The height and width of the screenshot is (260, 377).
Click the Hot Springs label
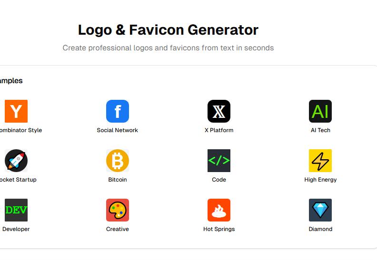click(x=219, y=229)
